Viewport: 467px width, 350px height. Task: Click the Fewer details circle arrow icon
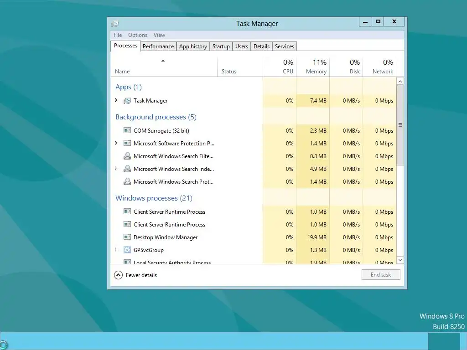pyautogui.click(x=118, y=275)
